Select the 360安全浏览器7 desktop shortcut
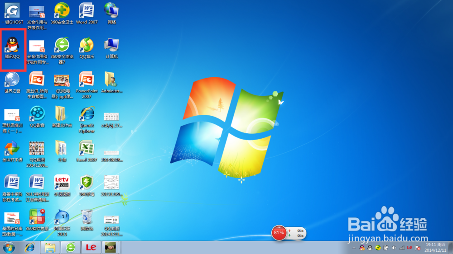453x254 pixels. (62, 51)
